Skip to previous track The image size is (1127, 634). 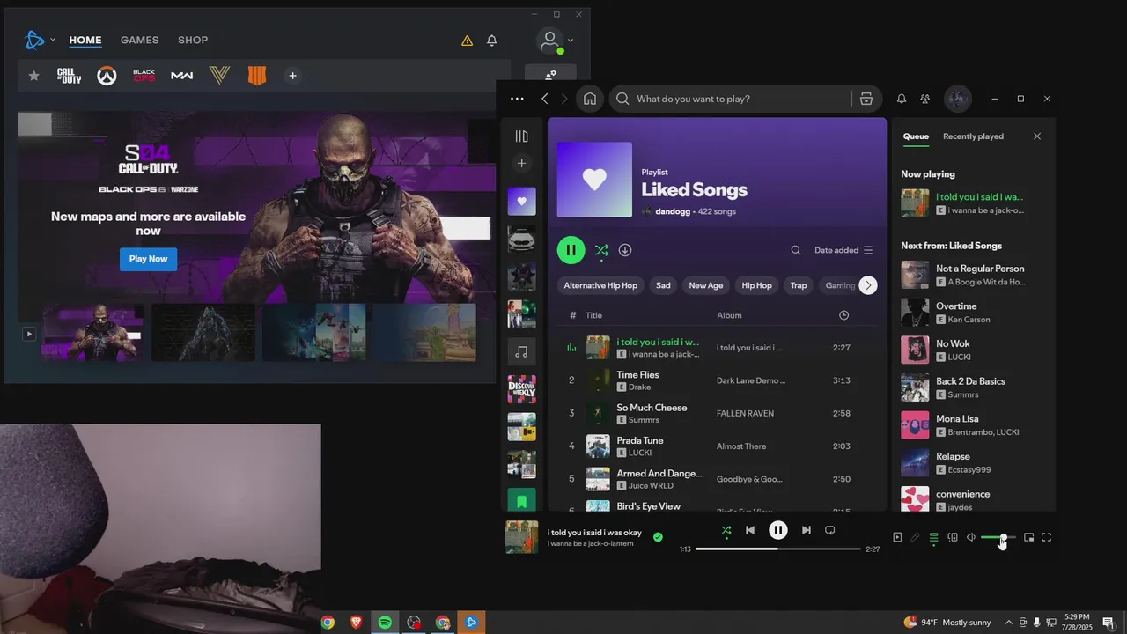click(750, 530)
